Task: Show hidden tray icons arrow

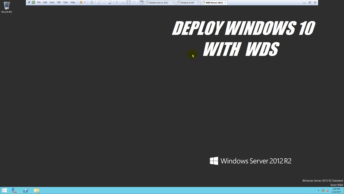Action: [318, 191]
